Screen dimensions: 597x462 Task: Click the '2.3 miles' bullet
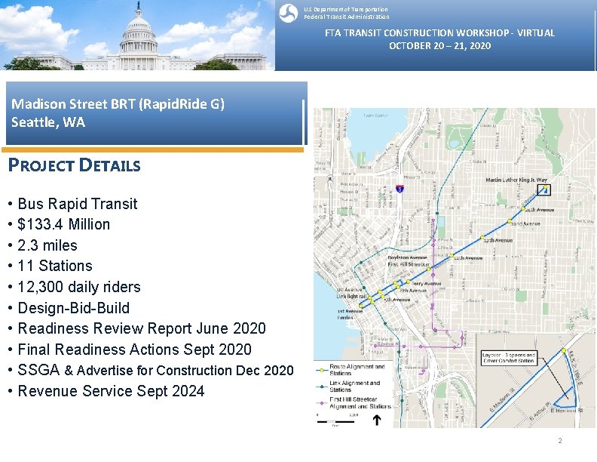pos(47,245)
